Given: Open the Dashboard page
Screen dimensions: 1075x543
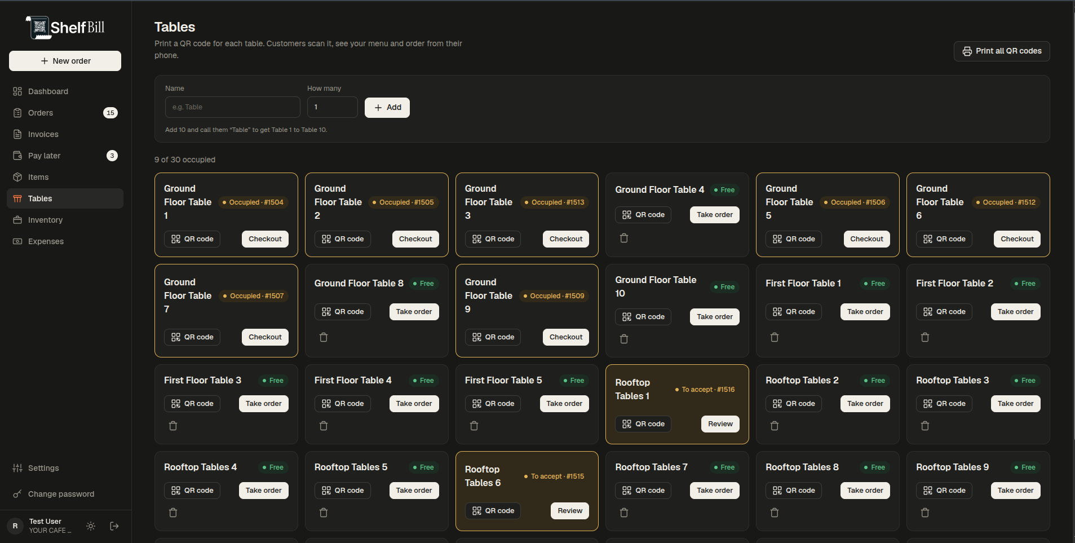Looking at the screenshot, I should (65, 91).
